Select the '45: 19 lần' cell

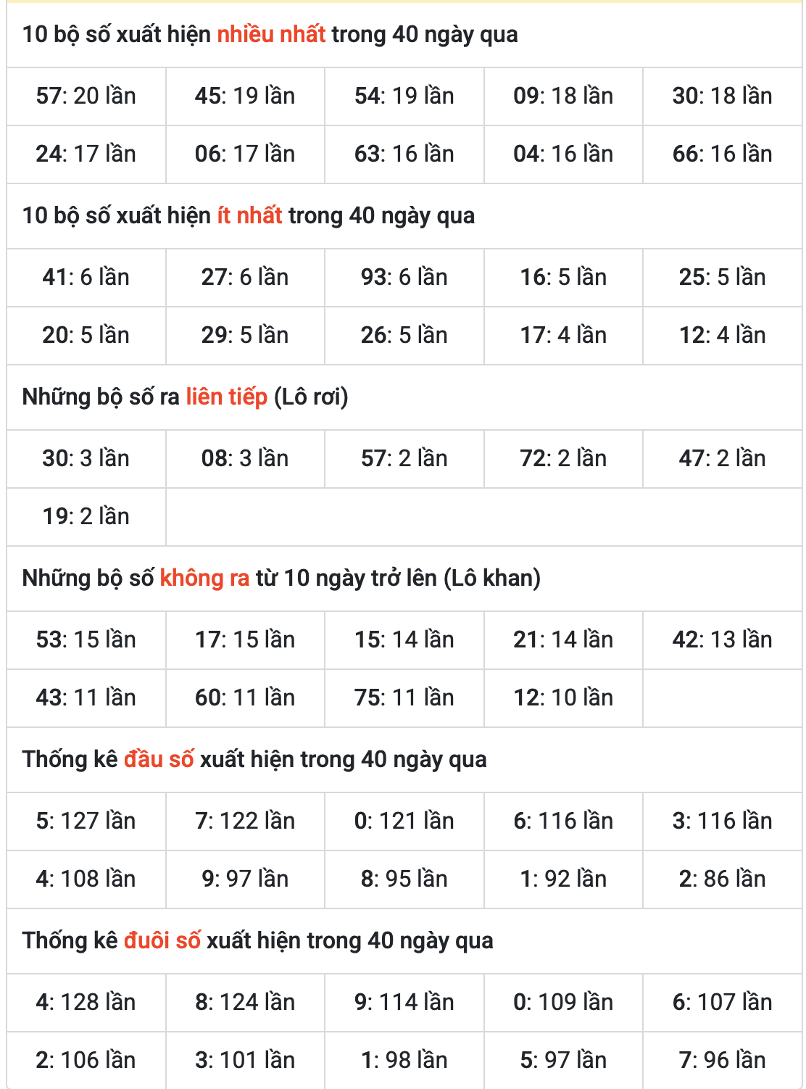pyautogui.click(x=245, y=96)
